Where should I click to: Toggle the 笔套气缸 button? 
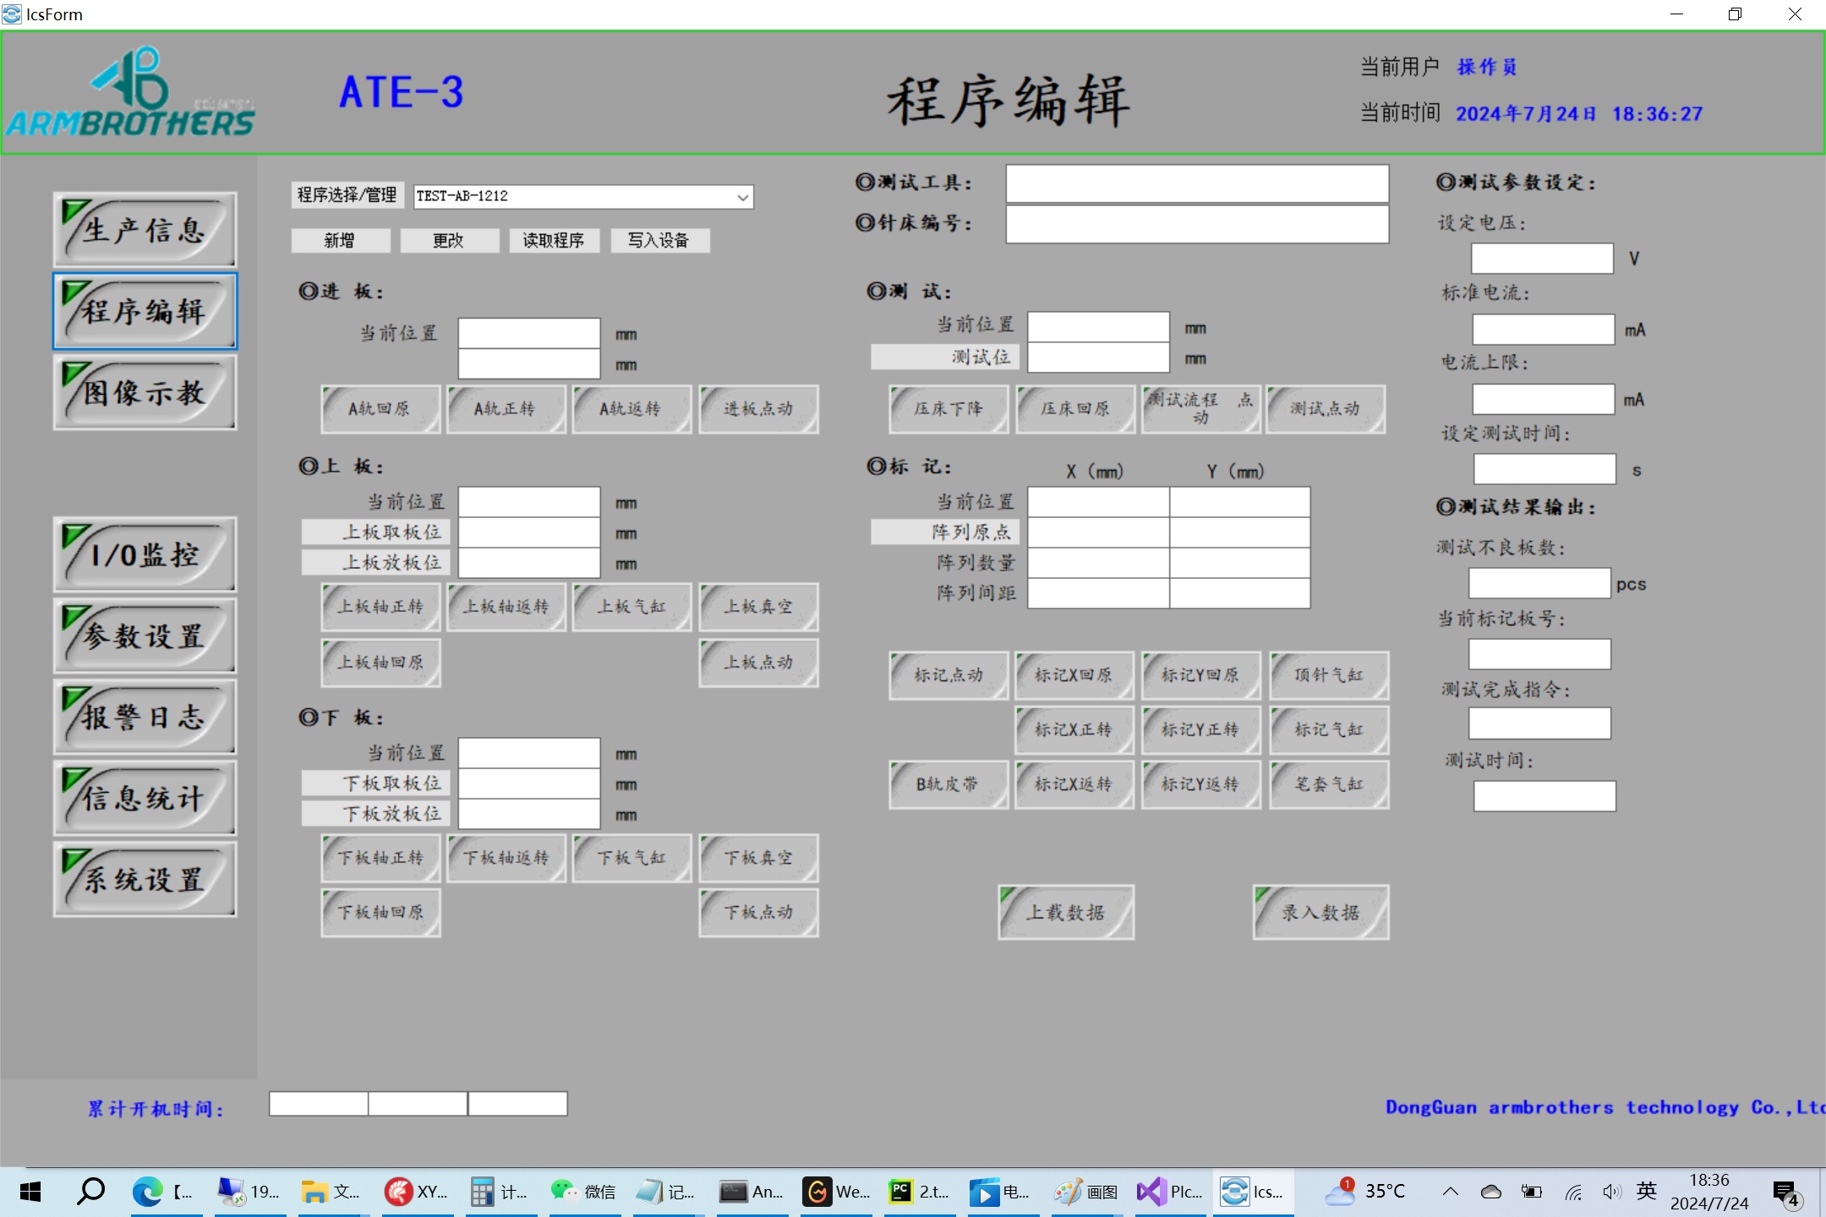tap(1329, 784)
